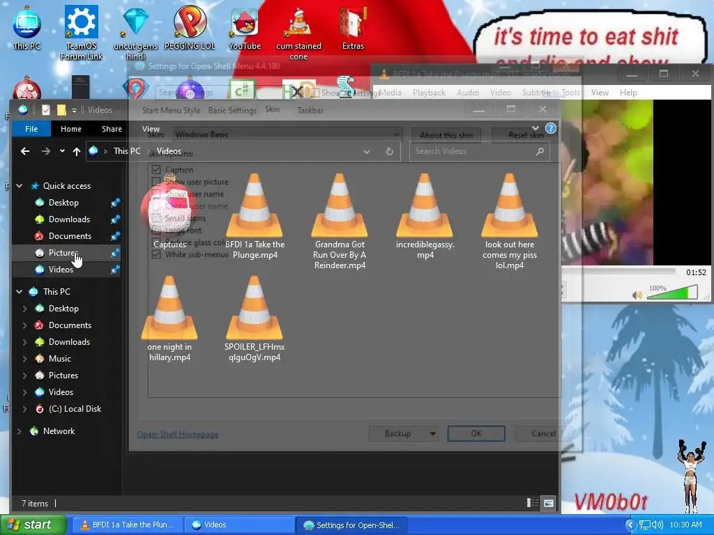Expand the Explorer ribbon chevron

click(x=535, y=128)
